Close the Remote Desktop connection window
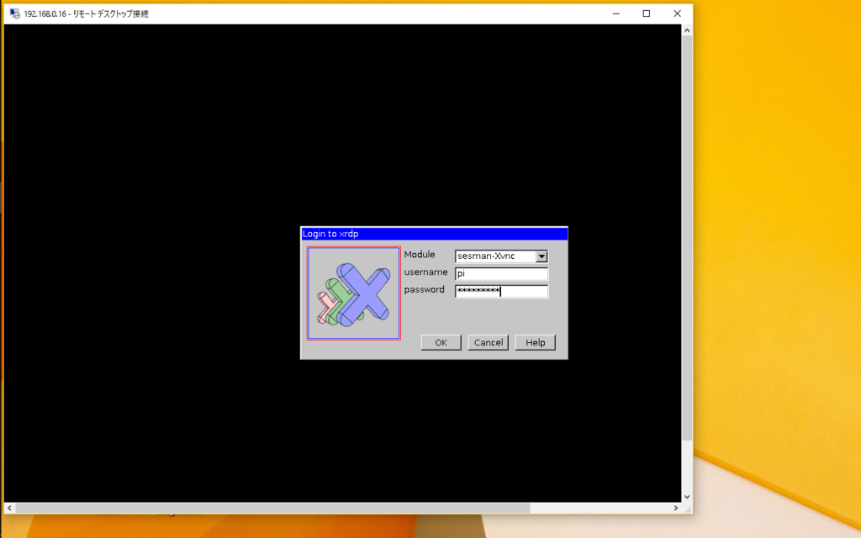 point(677,13)
